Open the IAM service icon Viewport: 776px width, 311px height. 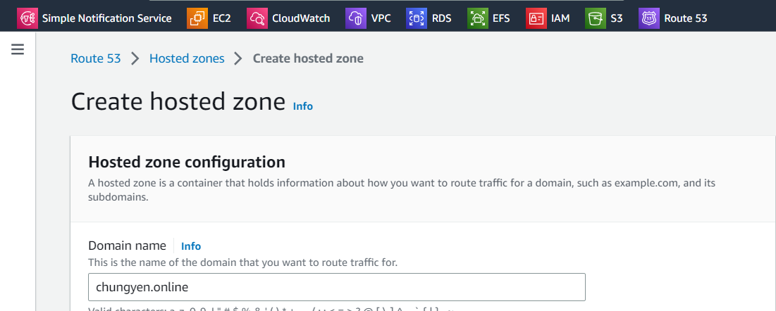click(x=536, y=18)
